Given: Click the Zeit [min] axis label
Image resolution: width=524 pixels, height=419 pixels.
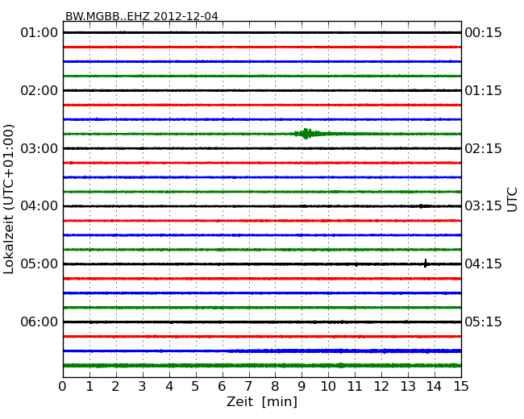Looking at the screenshot, I should click(262, 401).
